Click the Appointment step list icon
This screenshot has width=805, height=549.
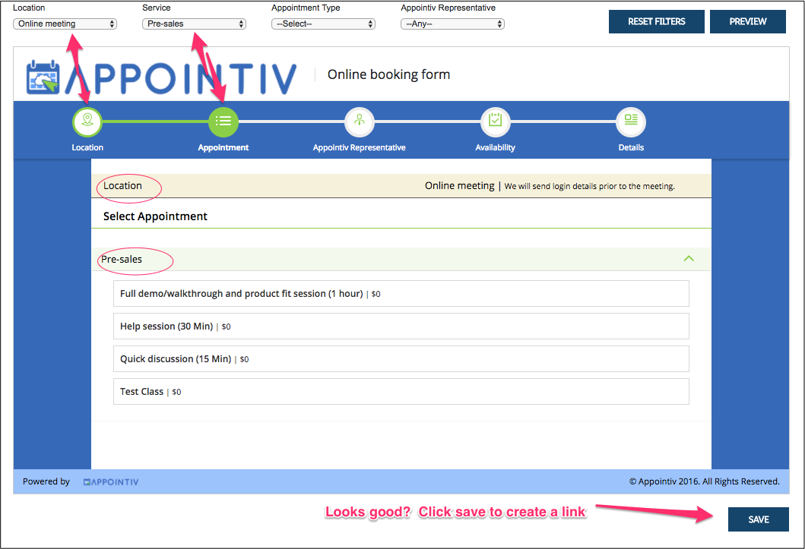pos(223,121)
